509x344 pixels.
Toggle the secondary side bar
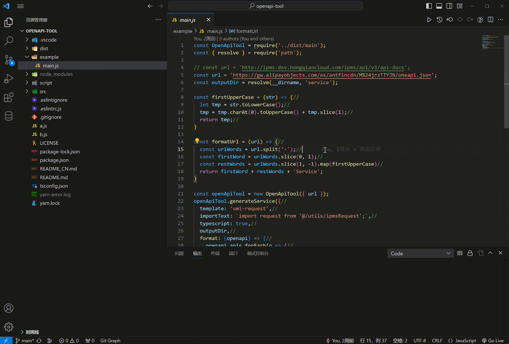[449, 6]
